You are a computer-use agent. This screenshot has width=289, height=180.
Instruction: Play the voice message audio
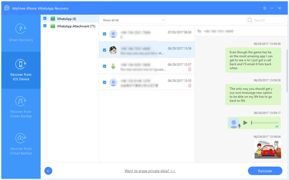pyautogui.click(x=245, y=123)
